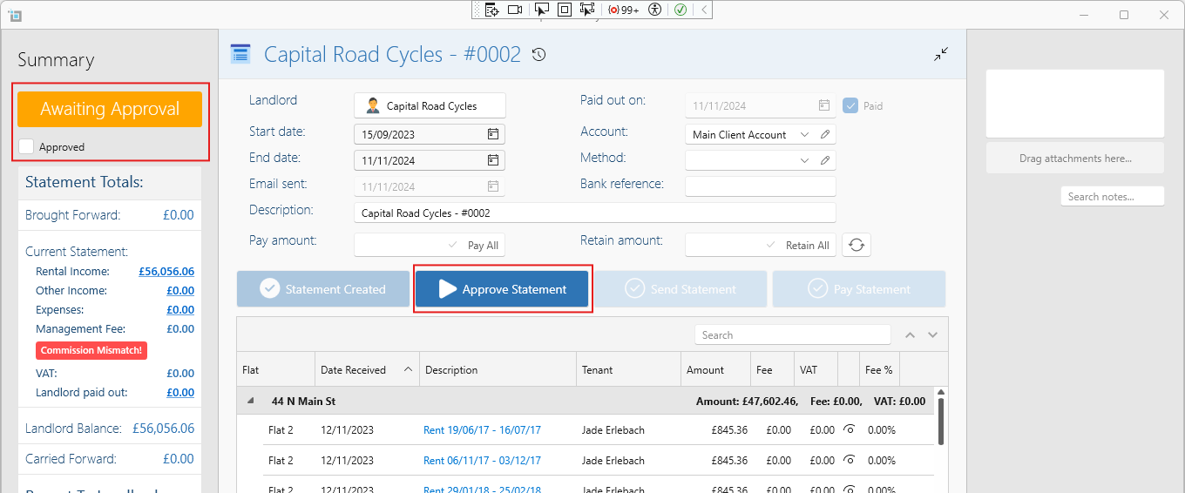The width and height of the screenshot is (1185, 493).
Task: Click the history clock icon beside the title
Action: pyautogui.click(x=539, y=55)
